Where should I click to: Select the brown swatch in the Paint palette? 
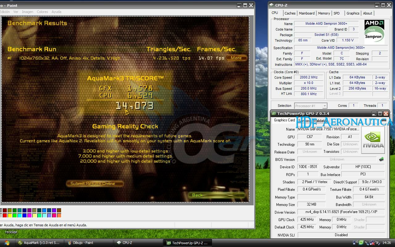coord(59,210)
